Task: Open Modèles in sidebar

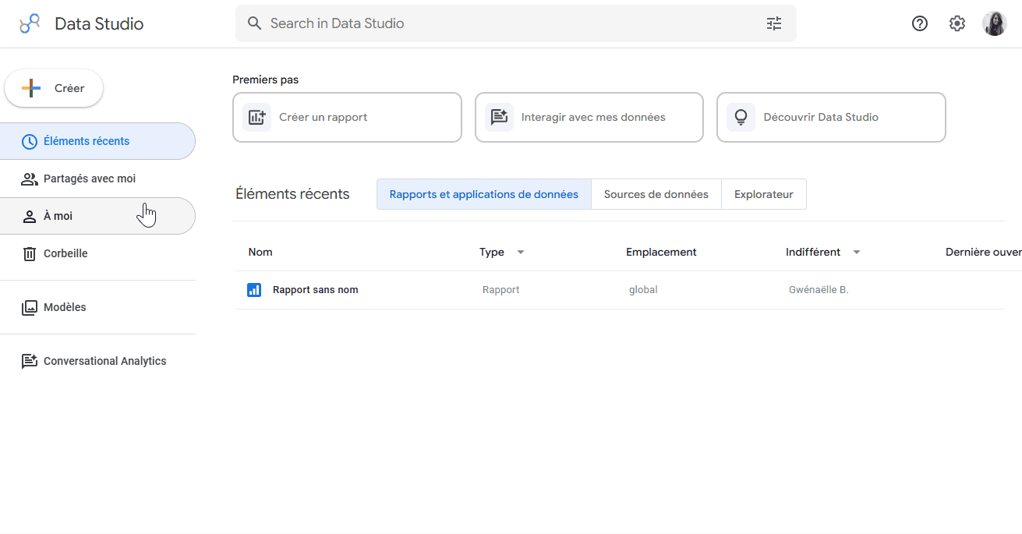Action: [97, 307]
